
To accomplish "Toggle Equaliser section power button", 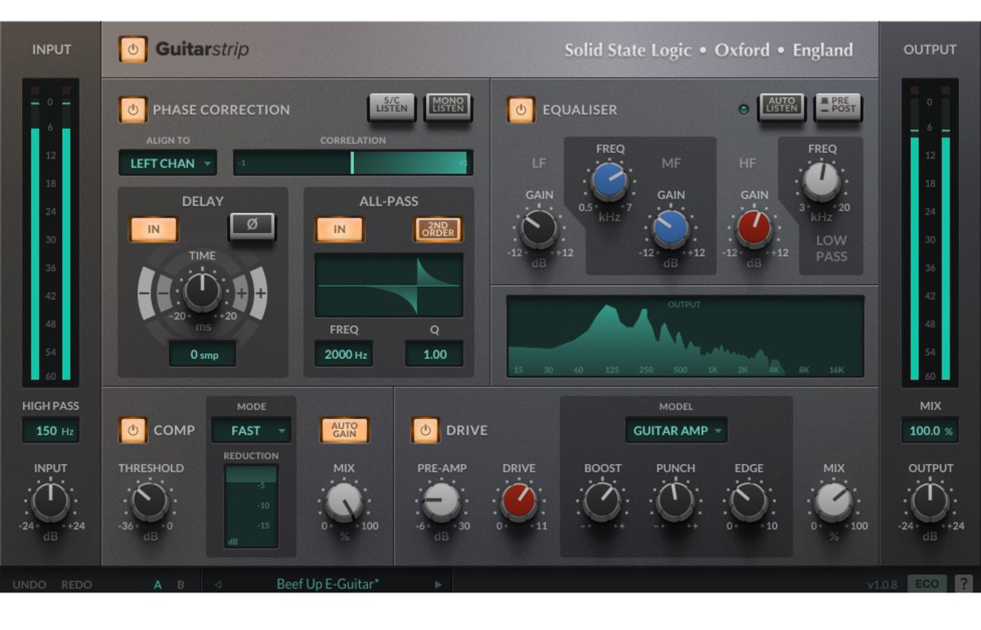I will click(x=522, y=109).
